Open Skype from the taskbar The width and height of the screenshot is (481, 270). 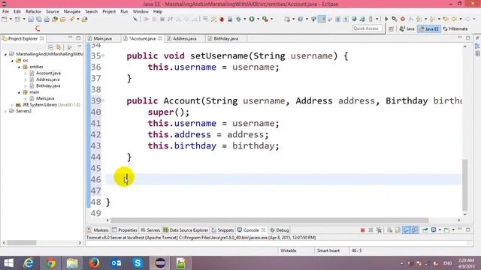[x=138, y=263]
